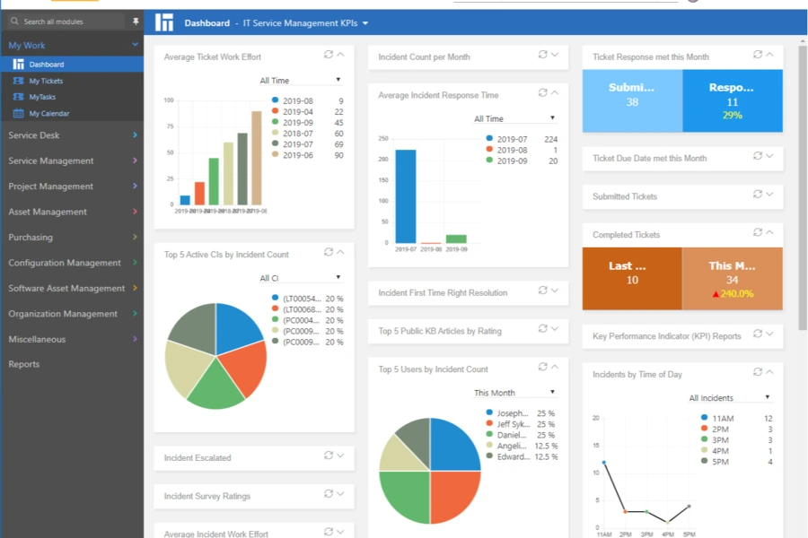Open the Dashboard sidebar item
Viewport: 808px width, 538px height.
[72, 65]
